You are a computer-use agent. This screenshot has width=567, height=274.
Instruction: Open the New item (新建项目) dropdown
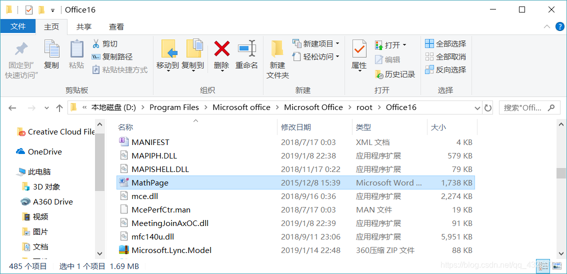pos(316,43)
